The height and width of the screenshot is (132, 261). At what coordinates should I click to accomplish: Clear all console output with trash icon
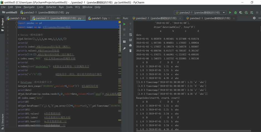coord(130,51)
